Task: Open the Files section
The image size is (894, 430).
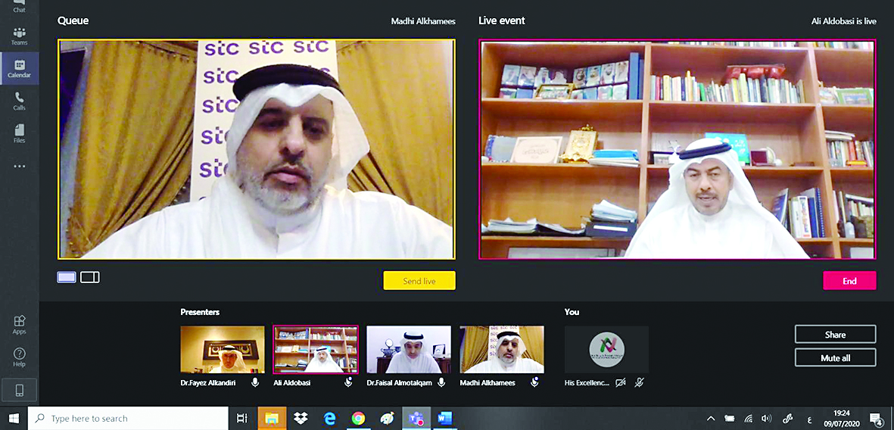Action: click(x=19, y=133)
